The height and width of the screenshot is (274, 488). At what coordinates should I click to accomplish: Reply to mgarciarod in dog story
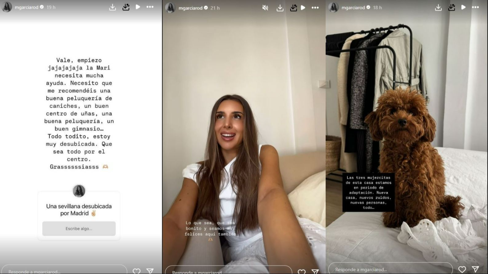coord(391,269)
